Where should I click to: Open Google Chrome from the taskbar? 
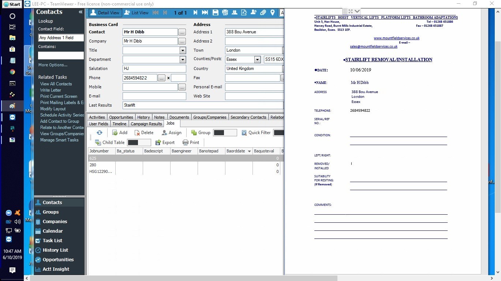coord(12,72)
